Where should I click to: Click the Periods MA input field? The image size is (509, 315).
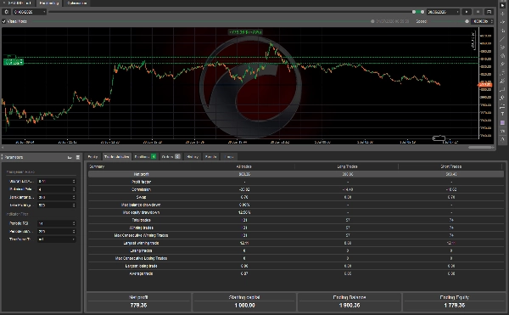point(57,232)
